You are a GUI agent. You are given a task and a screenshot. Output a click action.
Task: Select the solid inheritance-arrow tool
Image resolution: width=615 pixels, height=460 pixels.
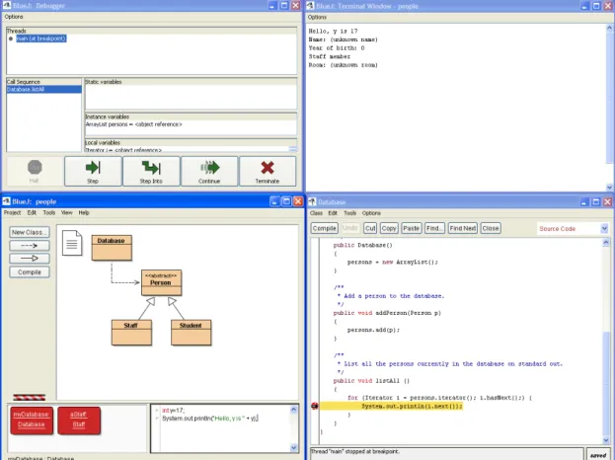(30, 259)
